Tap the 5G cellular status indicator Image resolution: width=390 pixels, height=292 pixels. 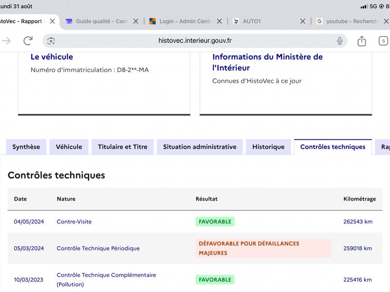coord(373,6)
